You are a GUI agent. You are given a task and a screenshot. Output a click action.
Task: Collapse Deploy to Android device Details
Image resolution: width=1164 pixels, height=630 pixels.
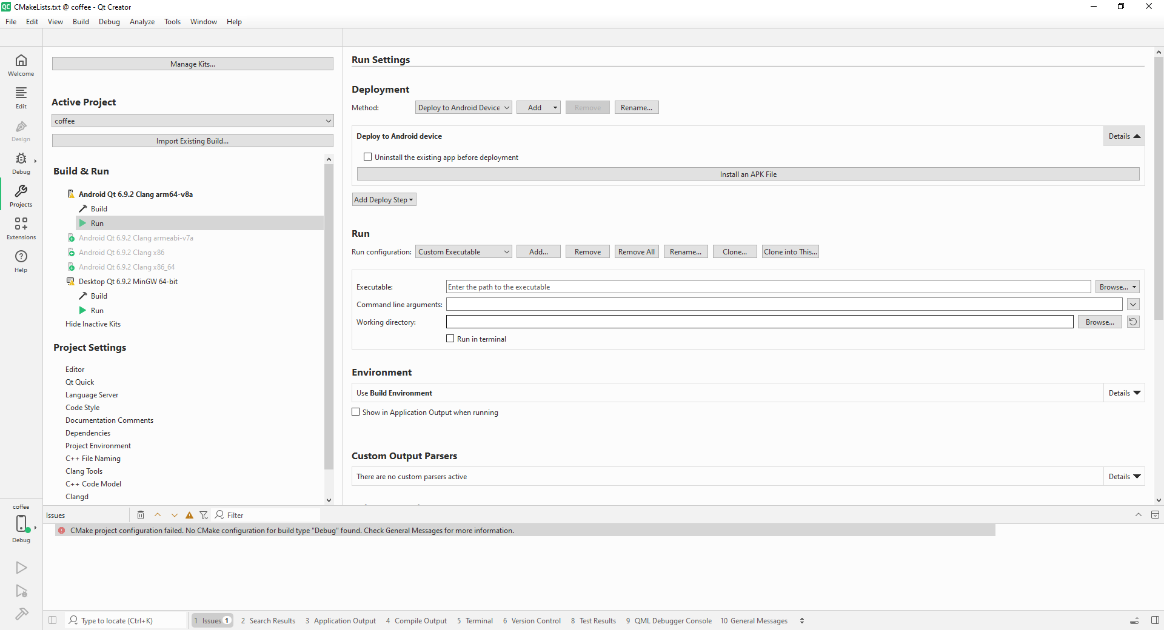(1124, 136)
